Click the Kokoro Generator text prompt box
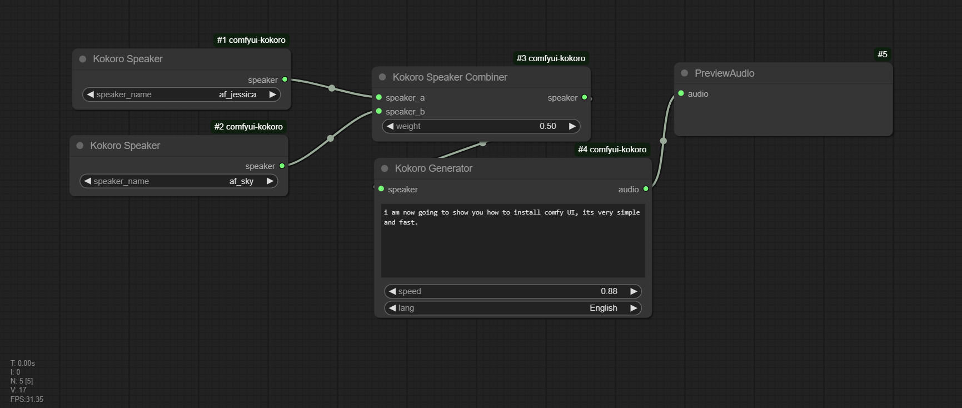962x408 pixels. (513, 241)
